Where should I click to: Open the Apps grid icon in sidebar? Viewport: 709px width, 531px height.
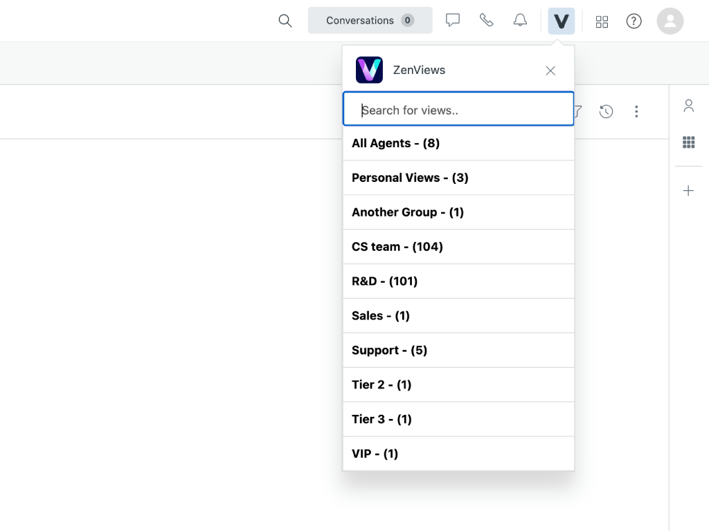tap(688, 142)
